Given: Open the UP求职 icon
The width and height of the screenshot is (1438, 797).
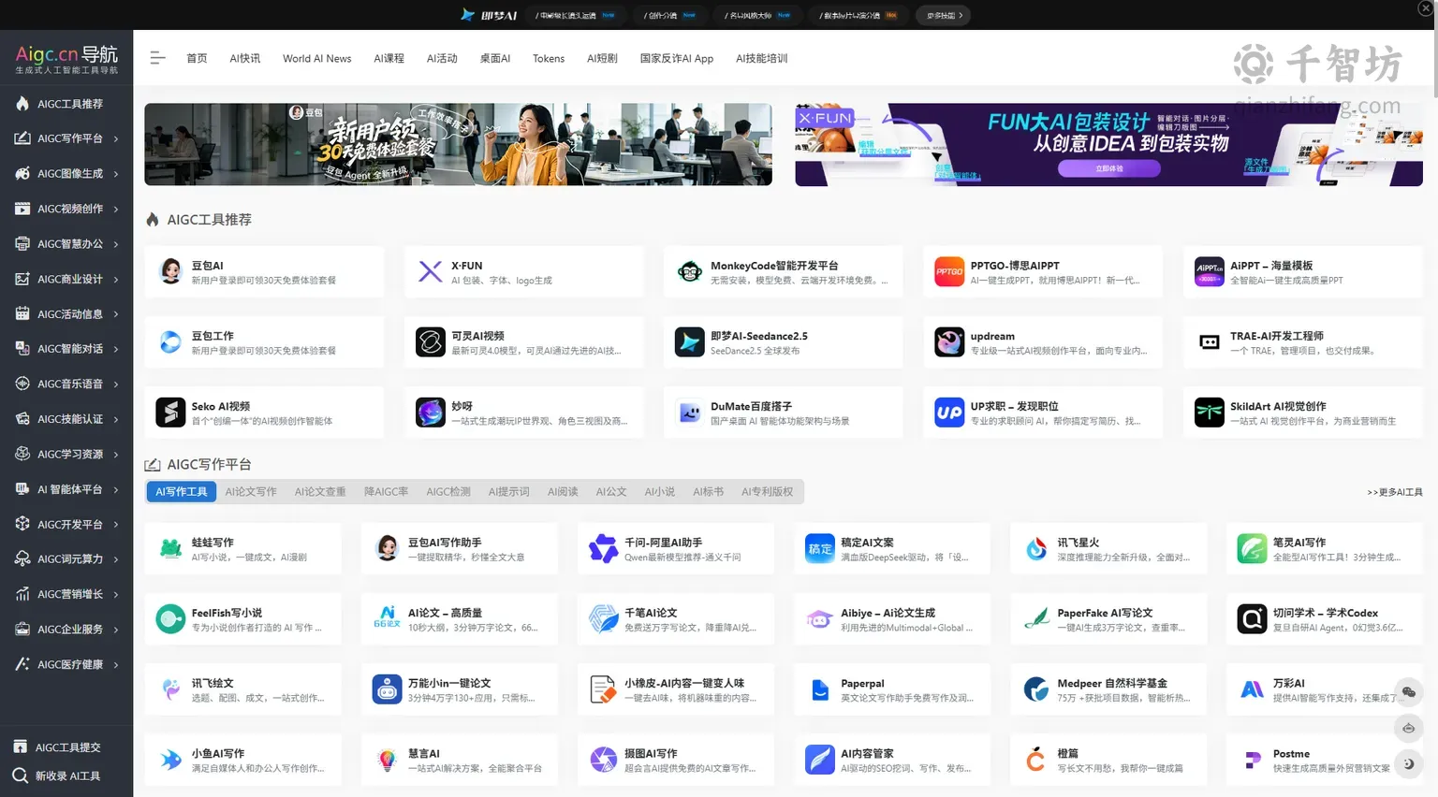Looking at the screenshot, I should (x=949, y=413).
